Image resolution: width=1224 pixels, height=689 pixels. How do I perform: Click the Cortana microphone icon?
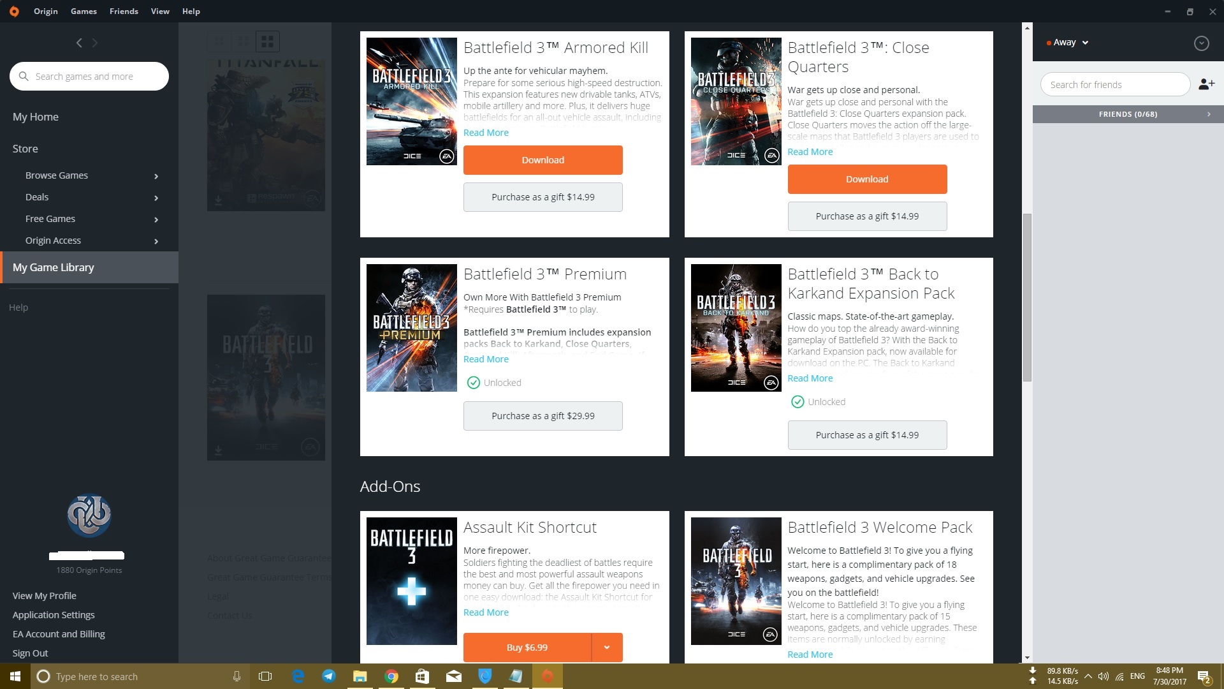point(237,676)
